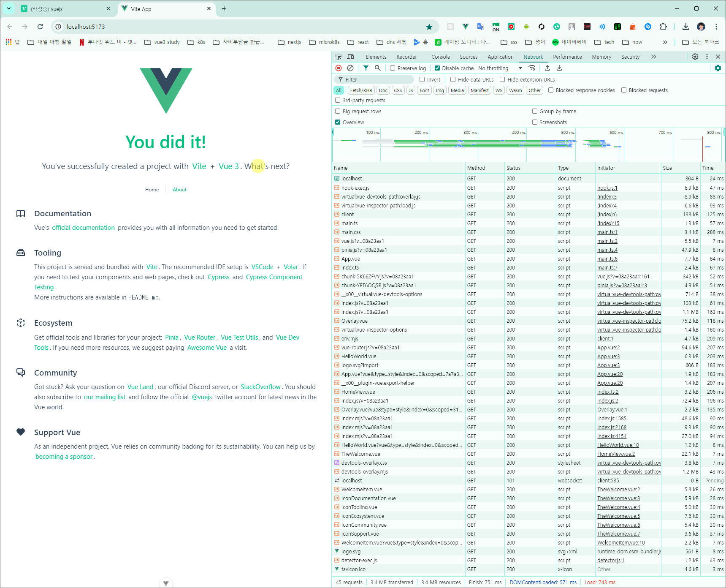Filter requests by Img type
This screenshot has width=726, height=588.
[x=440, y=90]
